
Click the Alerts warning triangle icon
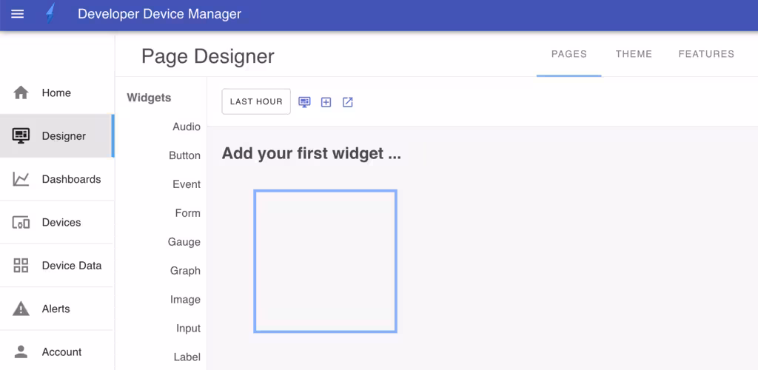tap(21, 308)
